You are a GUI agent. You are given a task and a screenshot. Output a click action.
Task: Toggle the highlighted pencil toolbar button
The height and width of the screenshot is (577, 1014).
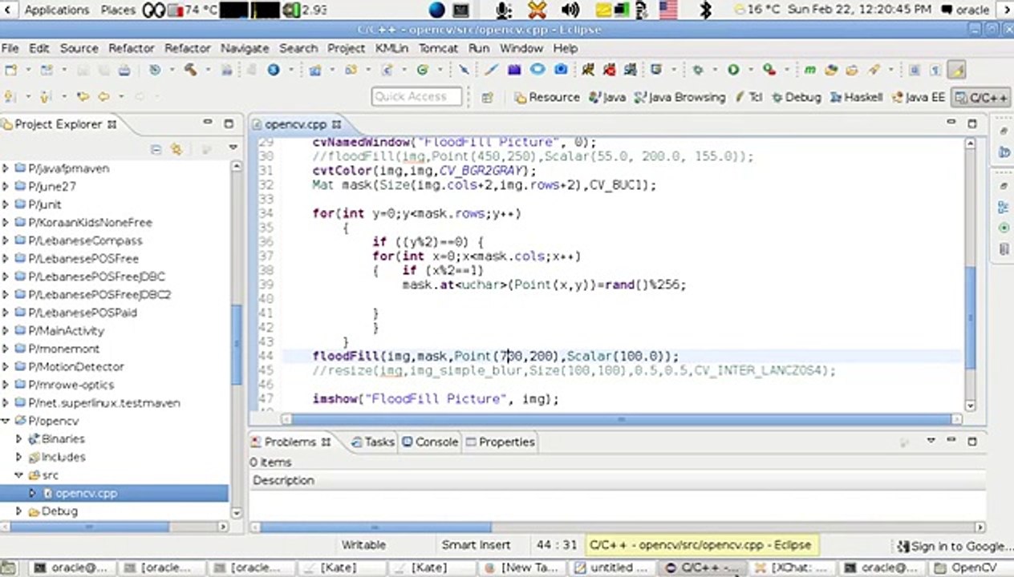click(956, 71)
